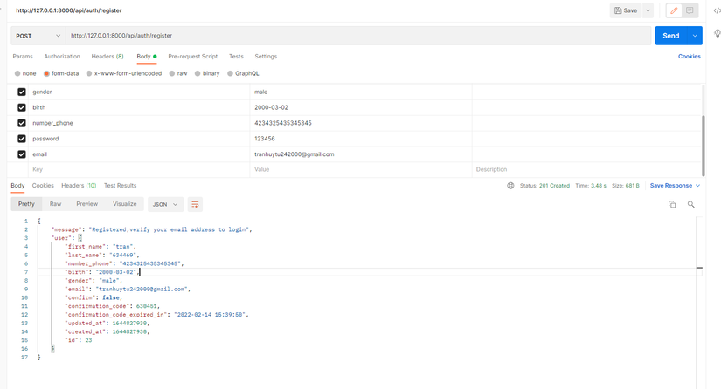Select the none body type radio
Viewport: 721px width, 389px height.
point(17,73)
